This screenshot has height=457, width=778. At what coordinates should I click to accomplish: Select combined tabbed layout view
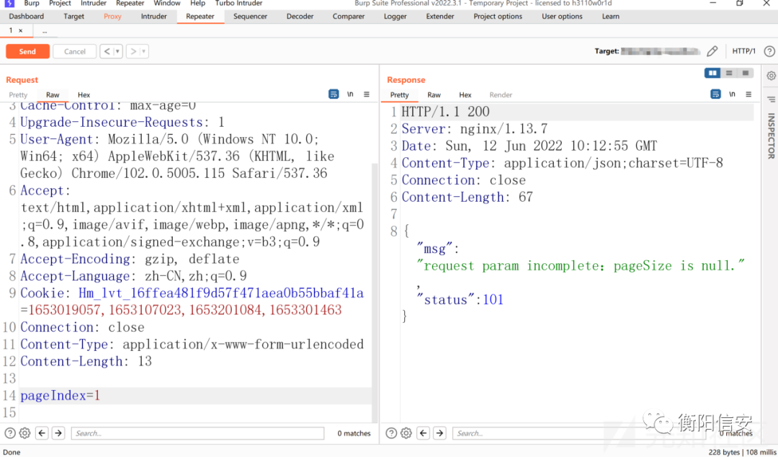point(746,73)
